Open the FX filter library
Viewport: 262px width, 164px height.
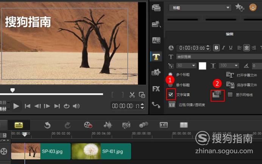tap(156, 88)
